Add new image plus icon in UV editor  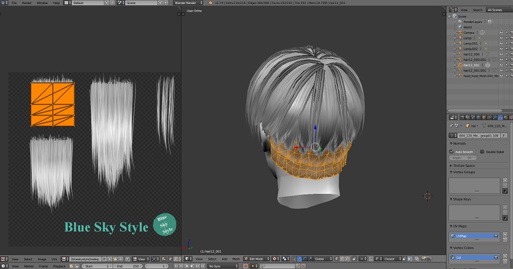pyautogui.click(x=110, y=259)
